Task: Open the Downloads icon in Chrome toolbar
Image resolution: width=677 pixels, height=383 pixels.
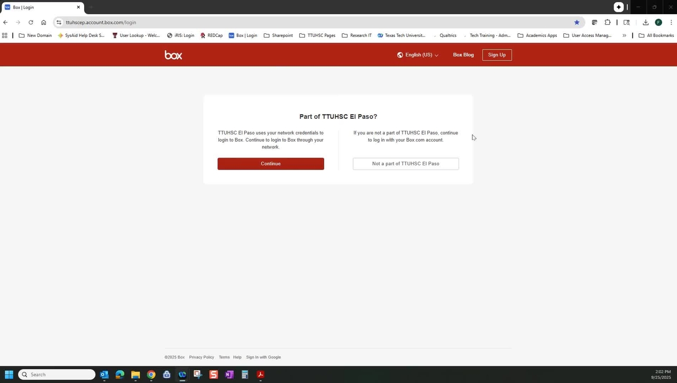Action: [x=645, y=22]
